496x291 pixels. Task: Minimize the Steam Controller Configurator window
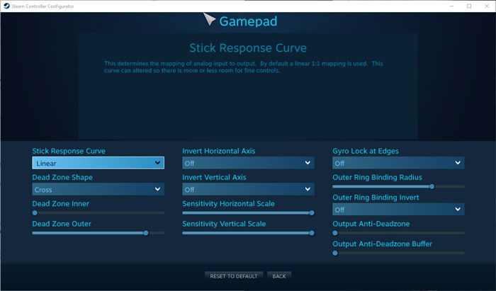point(452,6)
